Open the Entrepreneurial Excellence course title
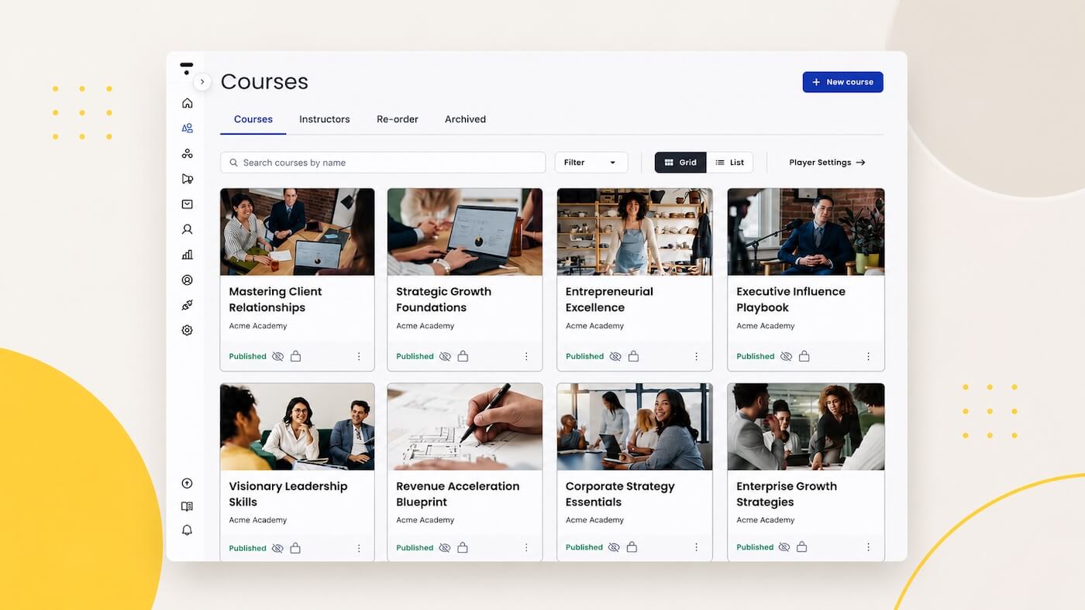Screen dimensions: 1085x610 point(609,300)
